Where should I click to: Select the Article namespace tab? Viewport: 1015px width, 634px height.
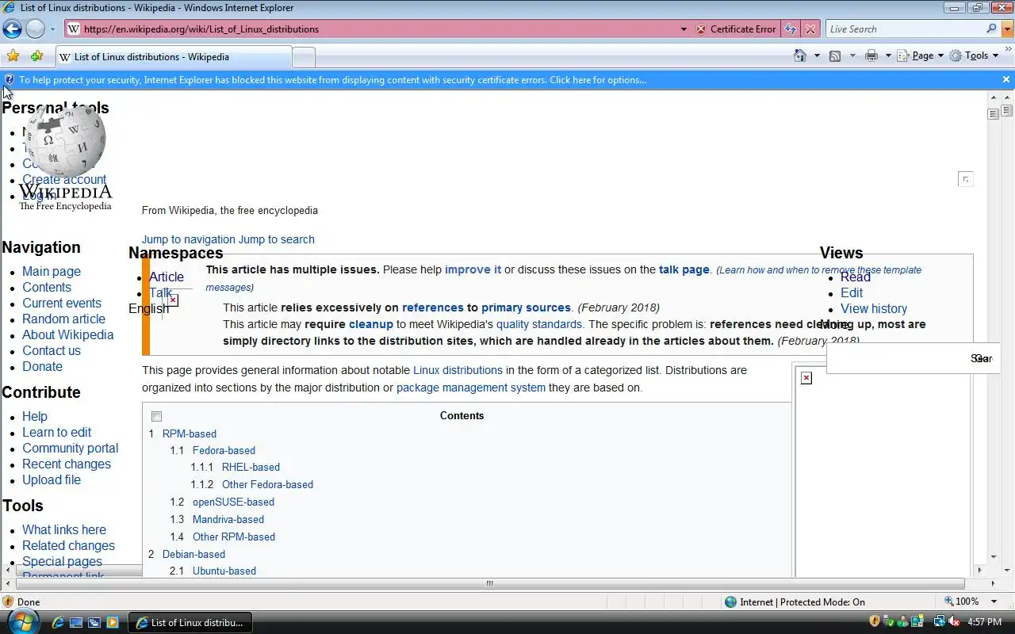(x=167, y=277)
